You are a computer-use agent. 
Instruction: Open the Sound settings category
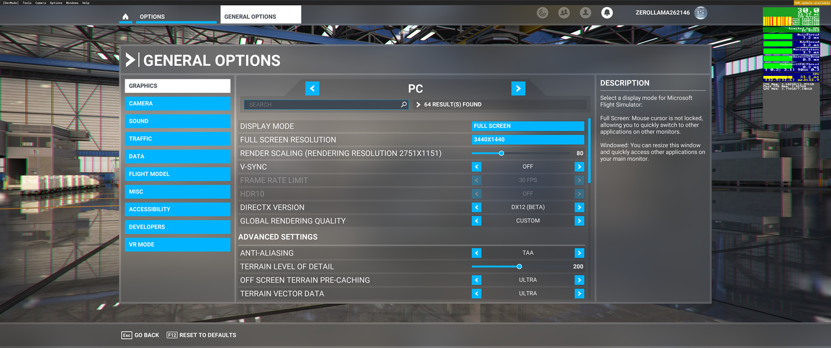(177, 121)
